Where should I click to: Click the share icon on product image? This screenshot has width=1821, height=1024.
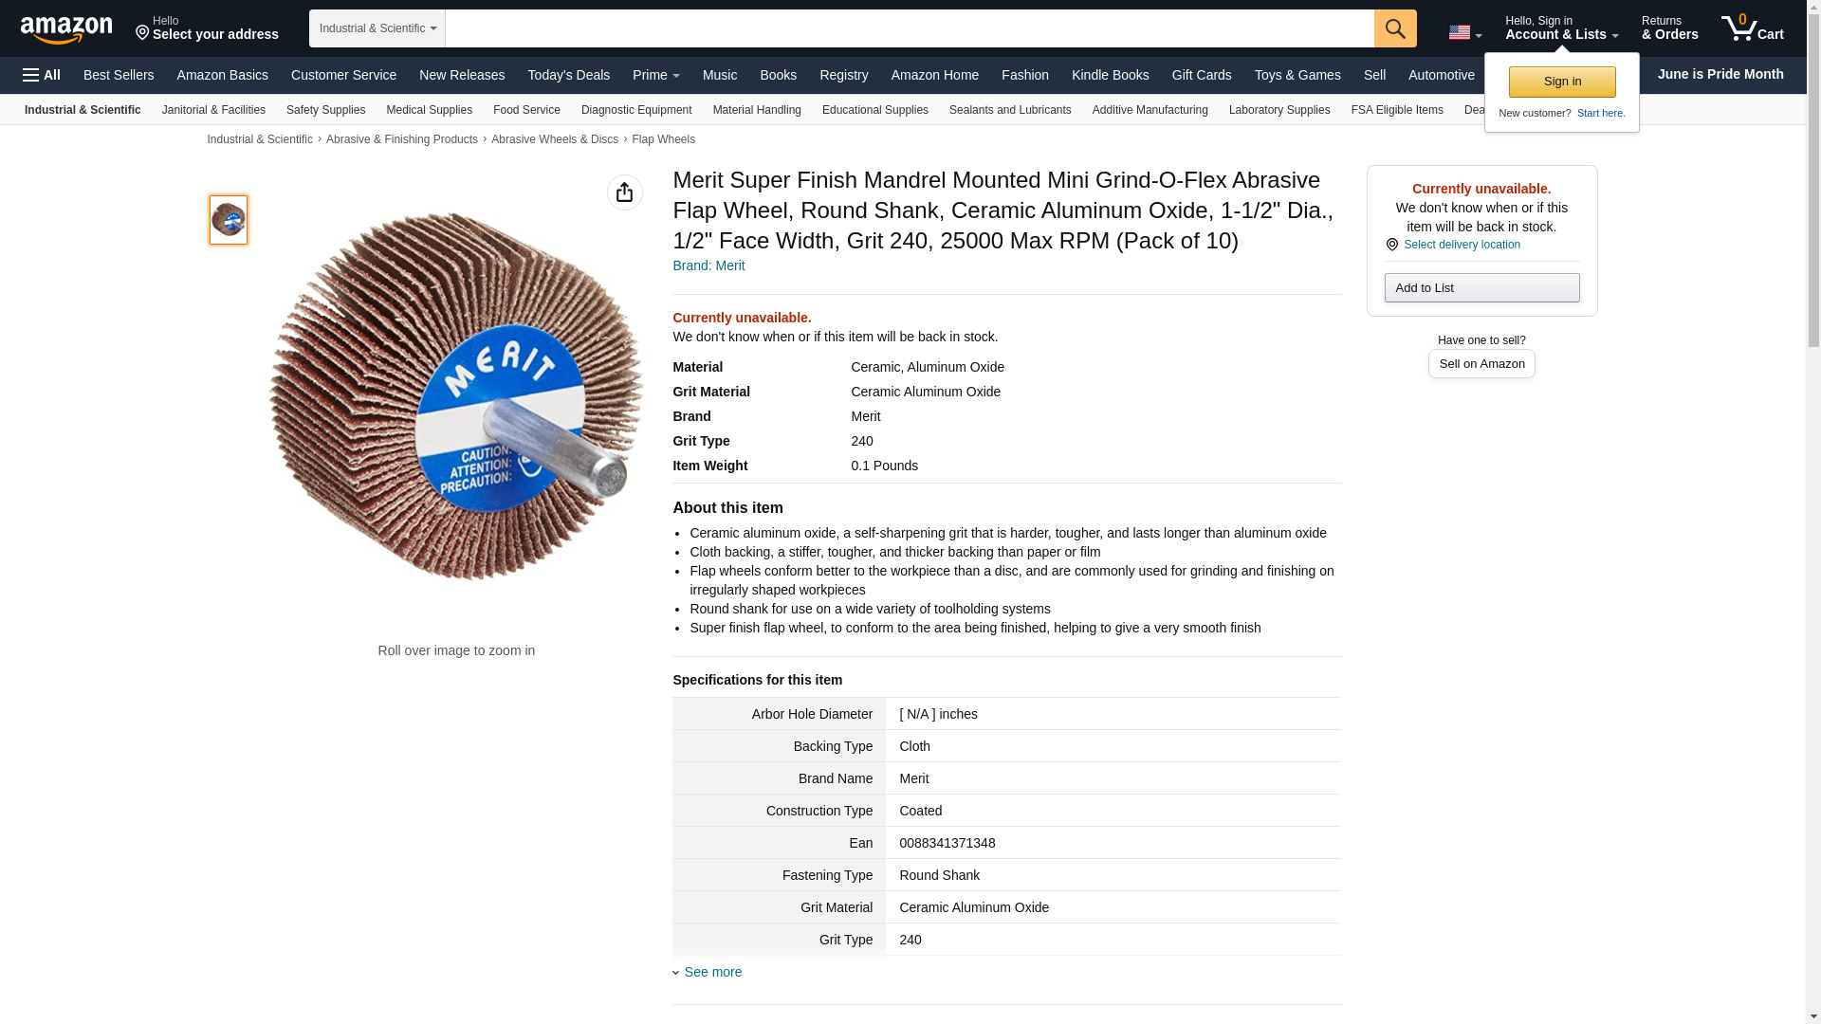click(624, 192)
